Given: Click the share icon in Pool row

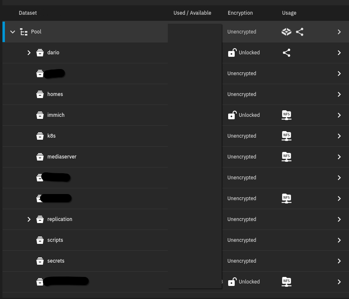Looking at the screenshot, I should point(300,32).
